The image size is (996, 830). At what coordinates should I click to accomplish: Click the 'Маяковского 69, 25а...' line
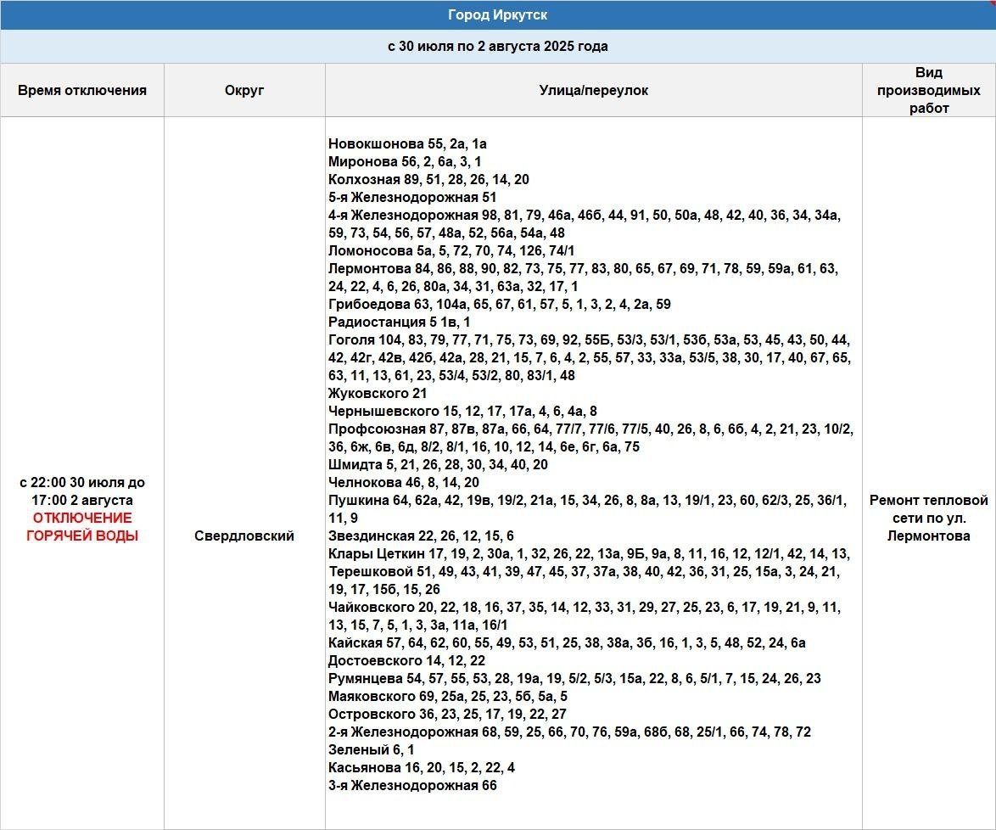[448, 695]
